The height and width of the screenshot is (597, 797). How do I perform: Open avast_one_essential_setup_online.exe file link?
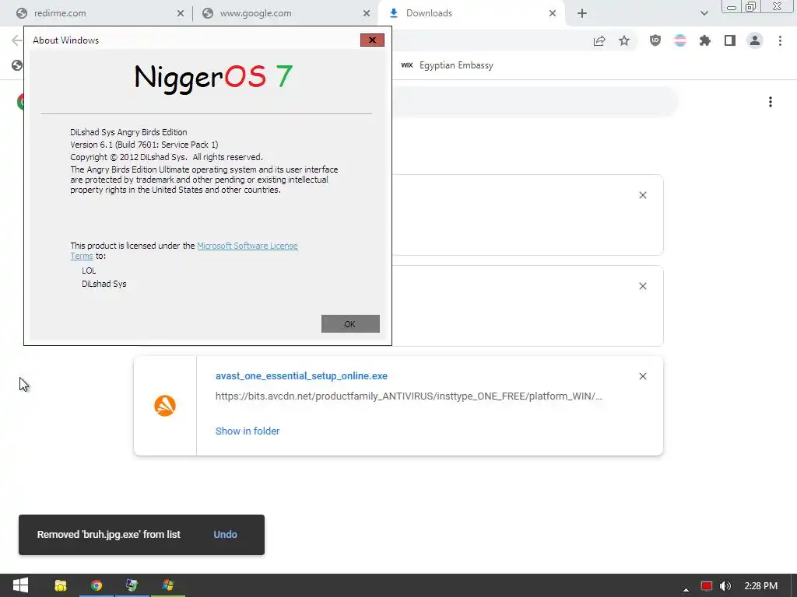(301, 376)
